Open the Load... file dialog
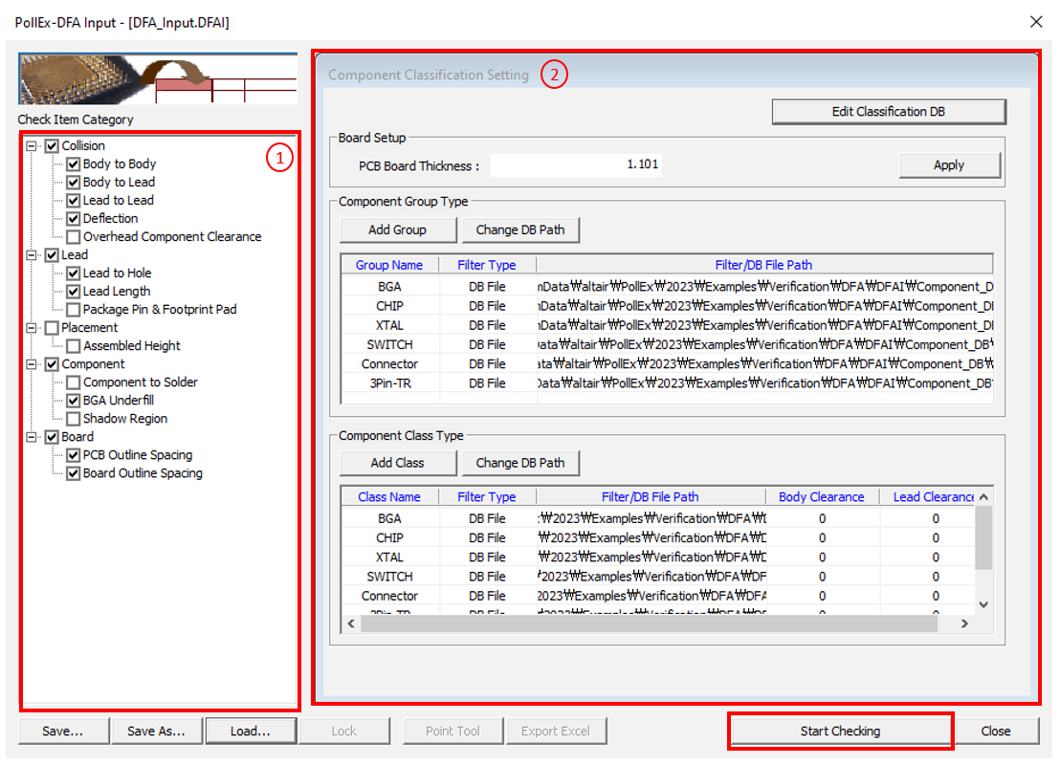Screen dimensions: 1060x765 click(250, 732)
